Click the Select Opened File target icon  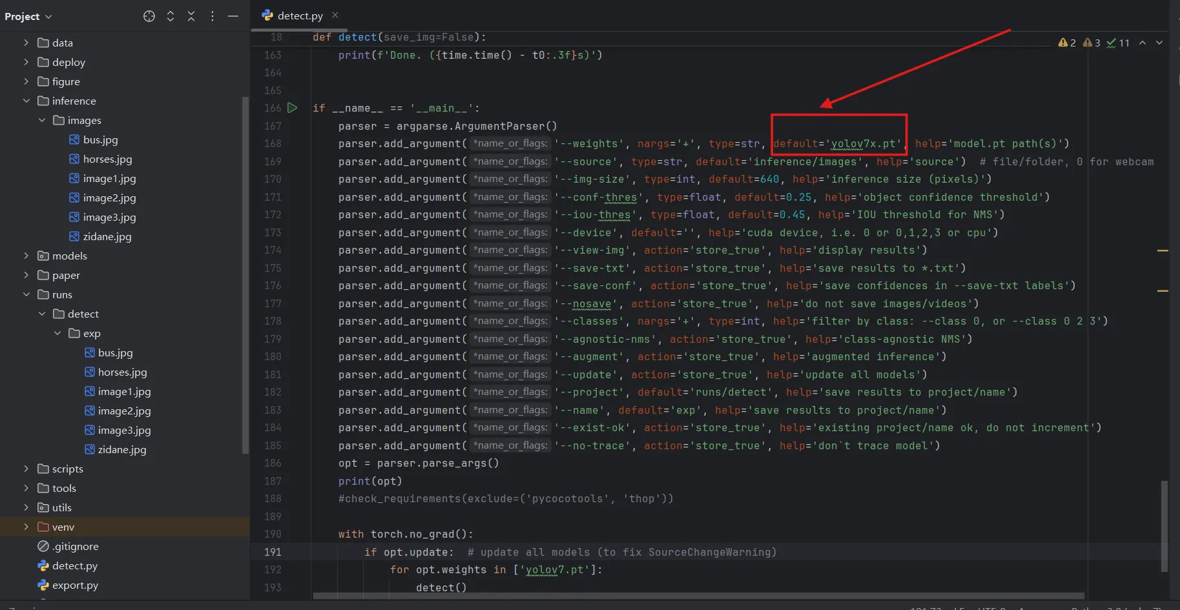[x=149, y=16]
